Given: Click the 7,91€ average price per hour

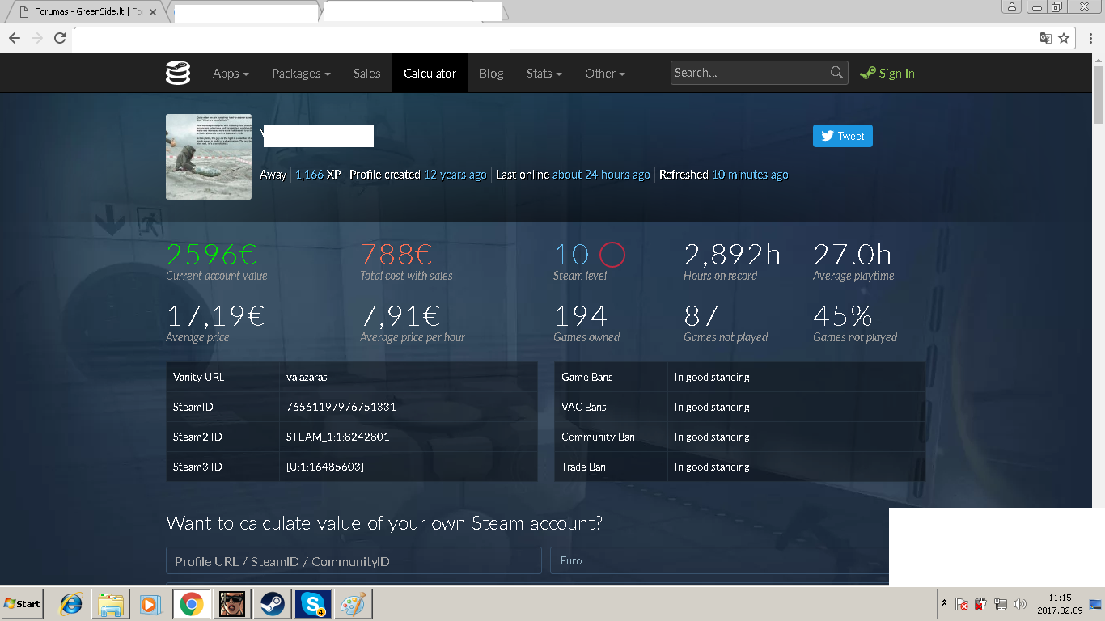Looking at the screenshot, I should click(400, 315).
